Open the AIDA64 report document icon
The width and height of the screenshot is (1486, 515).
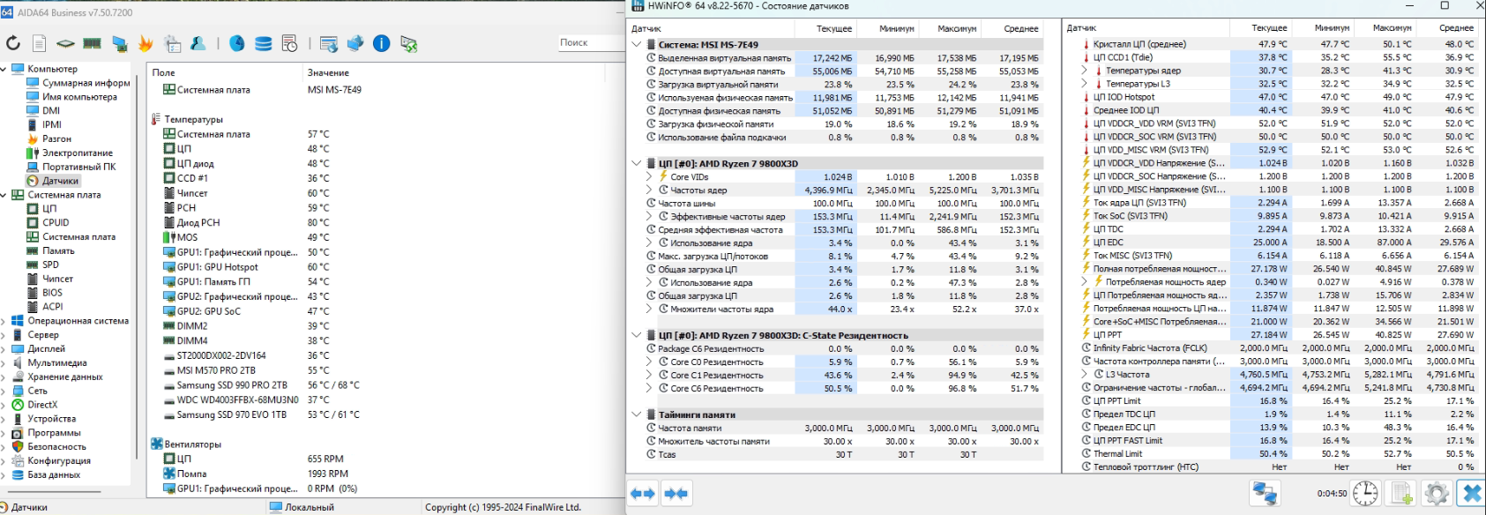40,43
